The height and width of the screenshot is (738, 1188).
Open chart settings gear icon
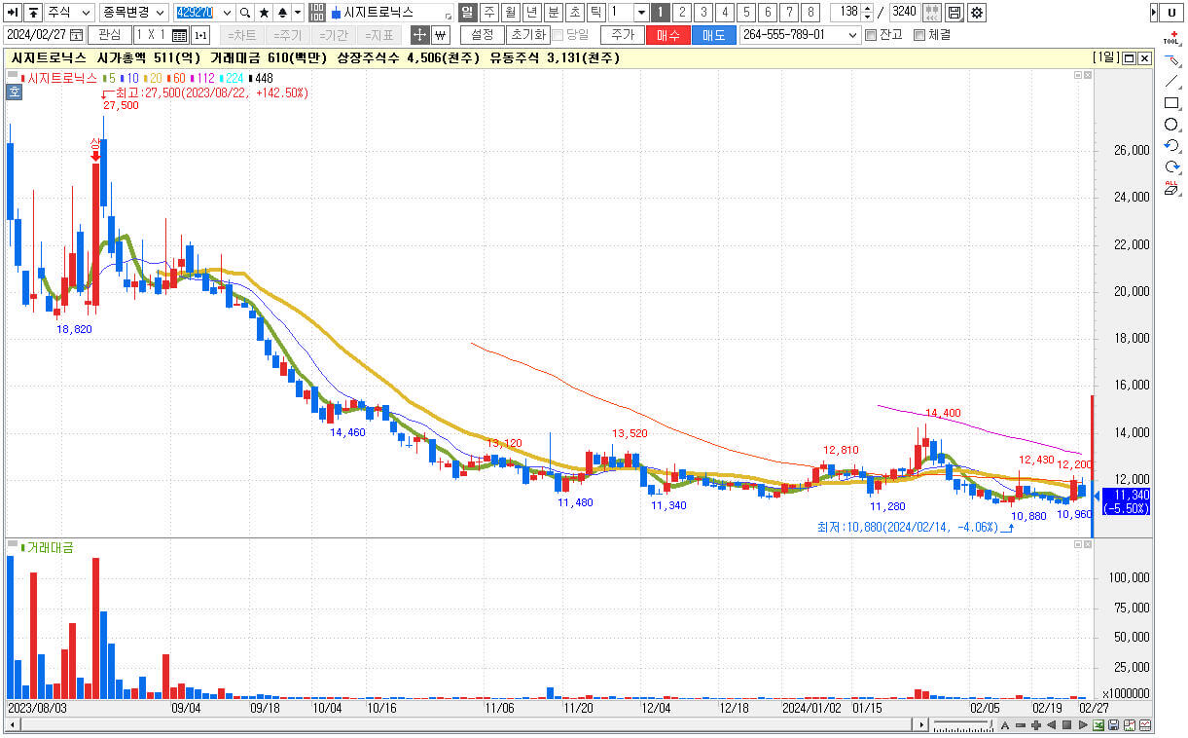click(x=976, y=13)
